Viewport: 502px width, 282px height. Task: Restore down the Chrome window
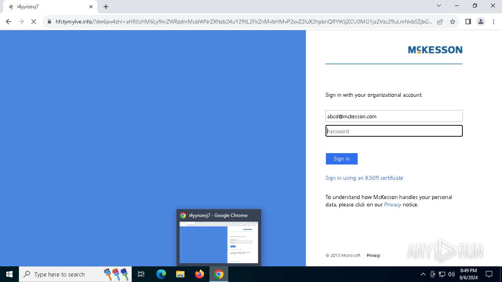click(475, 6)
